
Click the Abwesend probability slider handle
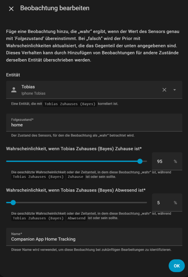pos(13,202)
